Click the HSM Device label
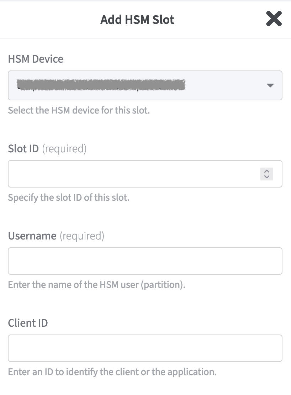Viewport: 291px width, 395px height. point(36,59)
